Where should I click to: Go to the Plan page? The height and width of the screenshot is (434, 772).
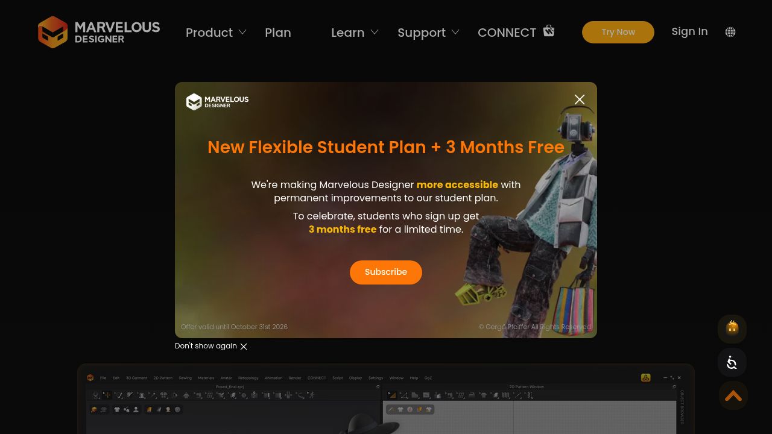[278, 33]
